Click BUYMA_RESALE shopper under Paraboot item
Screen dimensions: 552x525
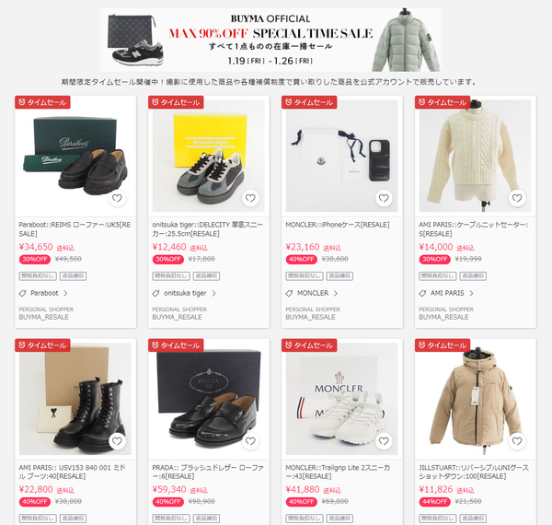tap(43, 317)
